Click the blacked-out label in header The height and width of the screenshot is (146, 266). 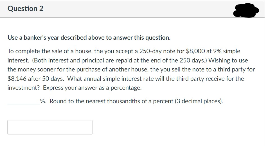coord(246,10)
